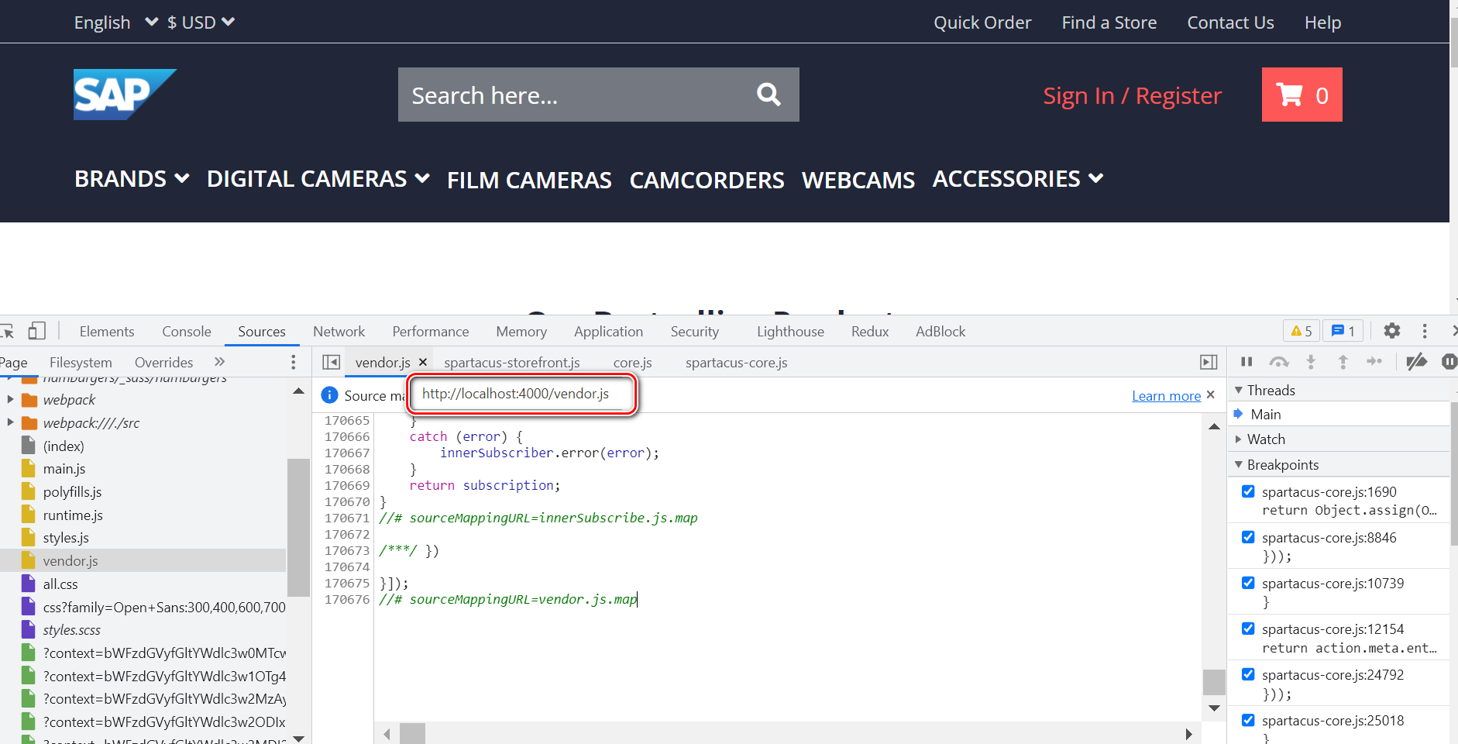Switch to core.js editor tab
Viewport: 1458px width, 744px height.
tap(633, 362)
